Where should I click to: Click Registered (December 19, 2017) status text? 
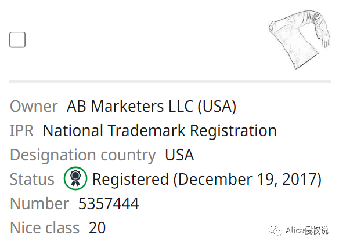point(207,179)
